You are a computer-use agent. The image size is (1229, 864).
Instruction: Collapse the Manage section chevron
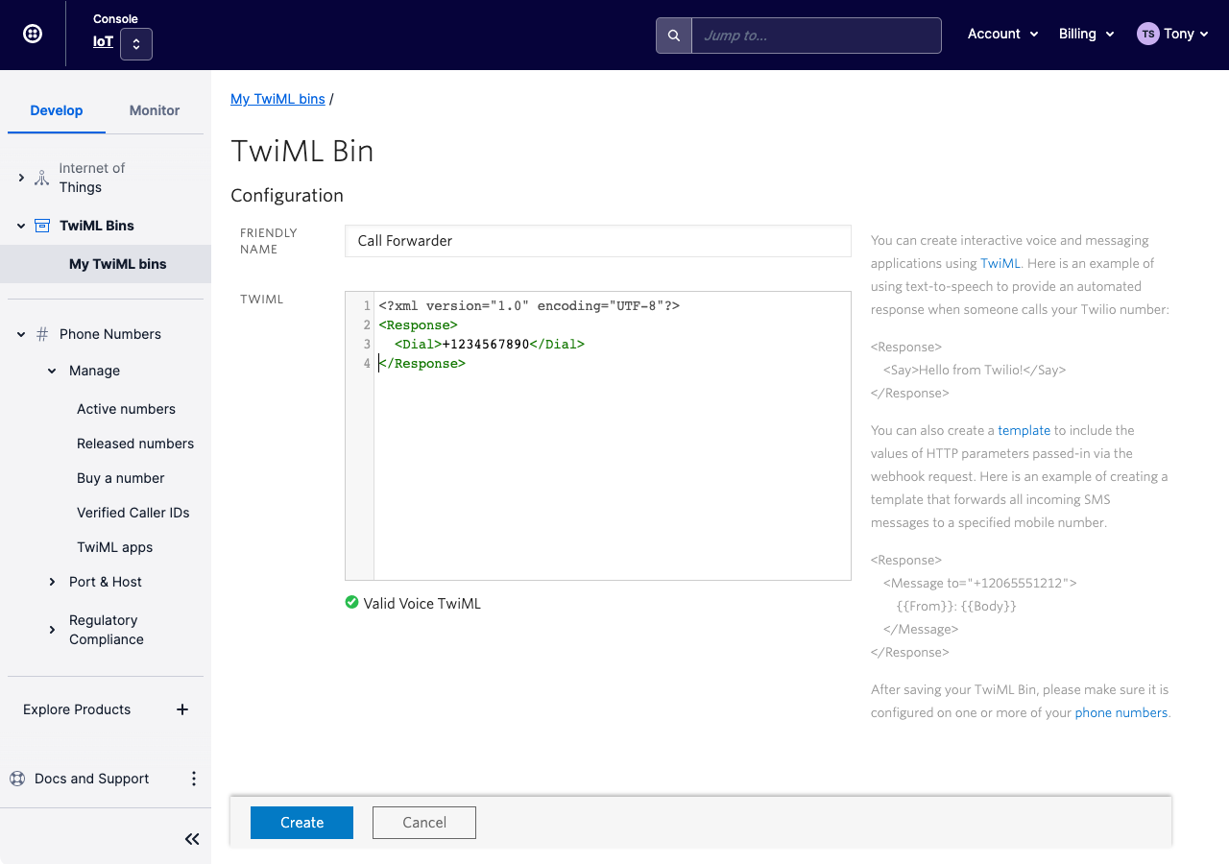click(51, 371)
